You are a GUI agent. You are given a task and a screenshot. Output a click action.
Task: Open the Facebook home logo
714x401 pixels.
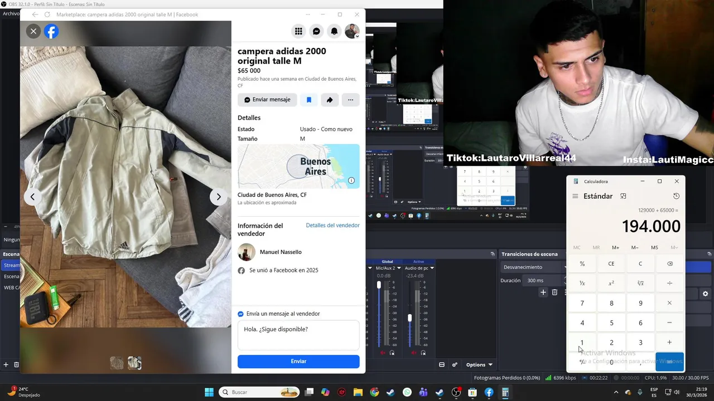pyautogui.click(x=51, y=32)
